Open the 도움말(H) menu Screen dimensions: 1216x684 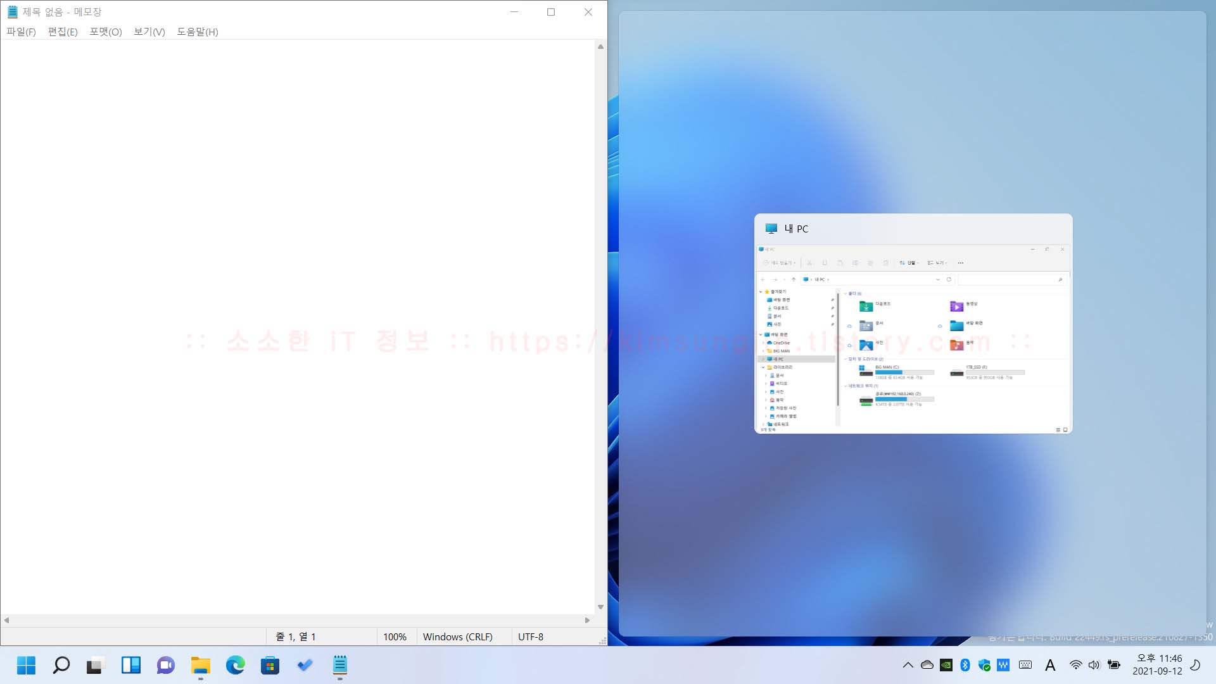point(197,32)
